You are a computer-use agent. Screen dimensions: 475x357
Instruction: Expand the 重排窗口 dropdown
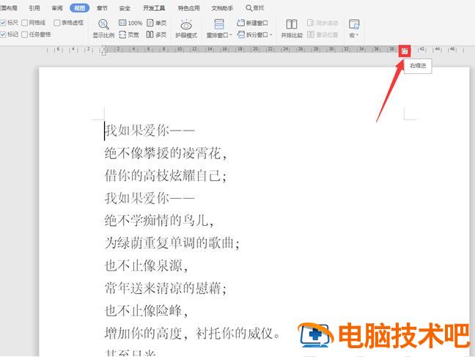tap(218, 34)
